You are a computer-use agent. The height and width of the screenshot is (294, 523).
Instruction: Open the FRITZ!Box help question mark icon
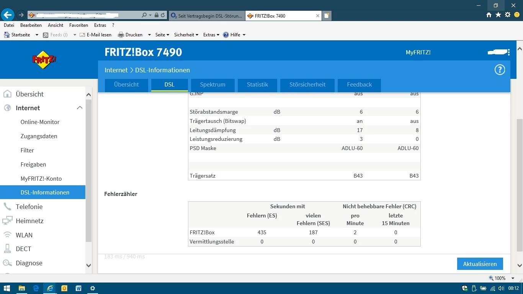tap(500, 70)
